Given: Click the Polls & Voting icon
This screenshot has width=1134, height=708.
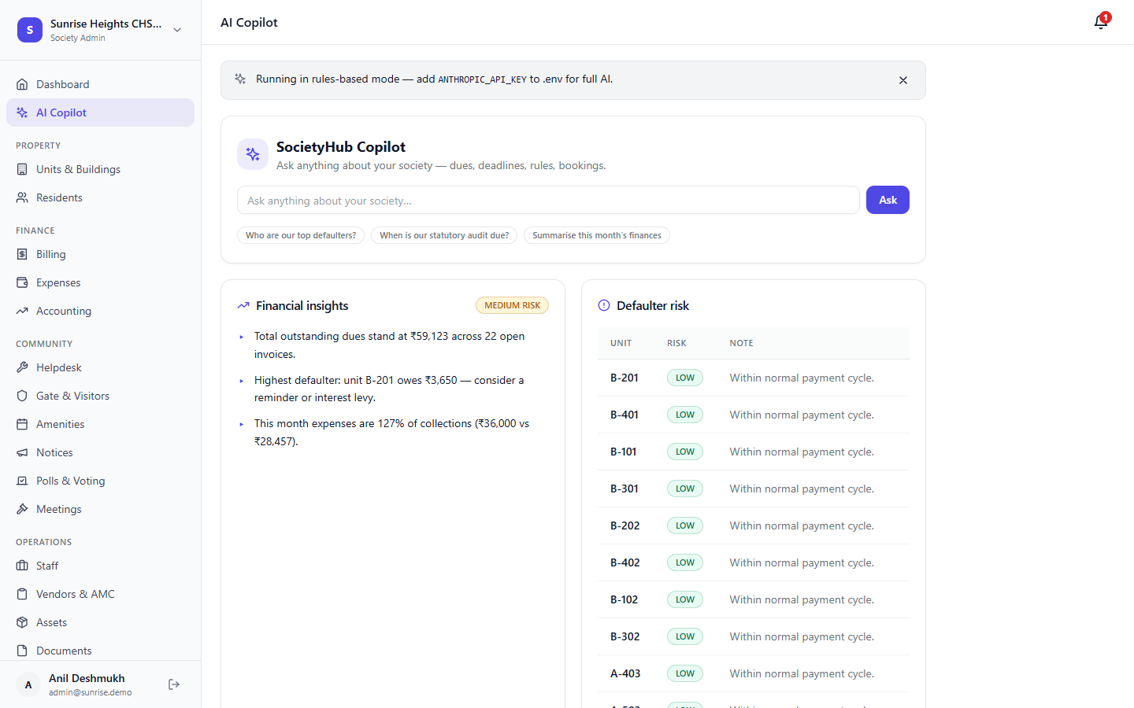Looking at the screenshot, I should pyautogui.click(x=22, y=481).
